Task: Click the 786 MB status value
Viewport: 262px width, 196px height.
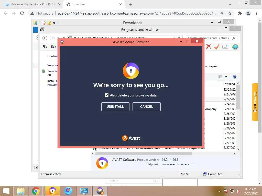Action: [x=185, y=174]
